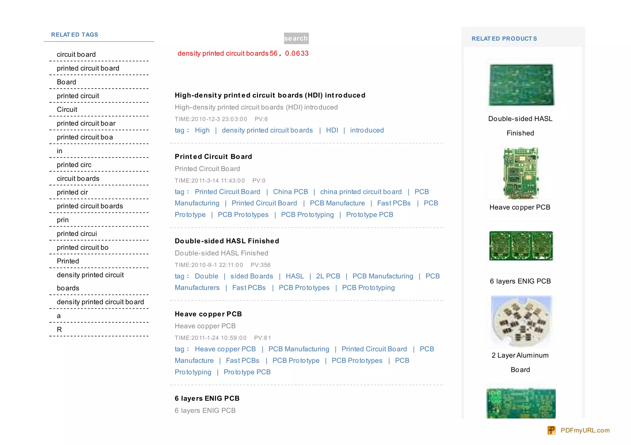Screen dimensions: 631x445
Task: Click the China PCB tag
Action: [x=290, y=192]
